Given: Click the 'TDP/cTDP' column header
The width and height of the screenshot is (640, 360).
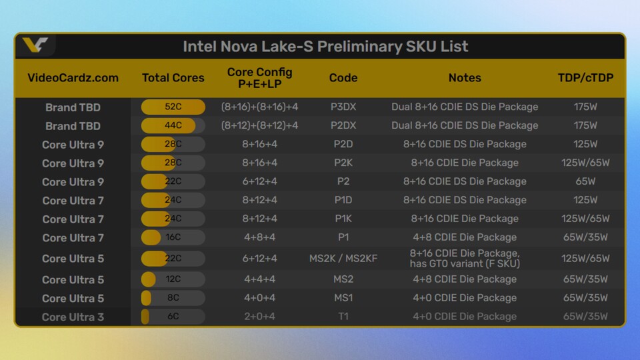Looking at the screenshot, I should pos(585,77).
